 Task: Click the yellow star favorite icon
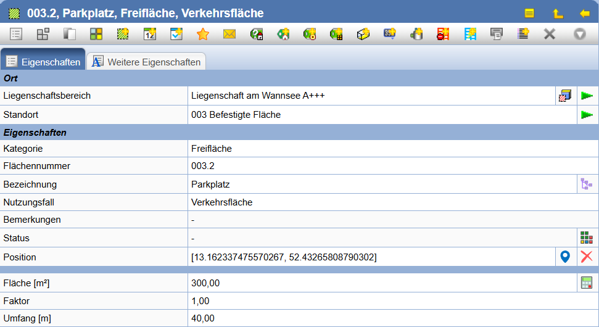pyautogui.click(x=203, y=34)
